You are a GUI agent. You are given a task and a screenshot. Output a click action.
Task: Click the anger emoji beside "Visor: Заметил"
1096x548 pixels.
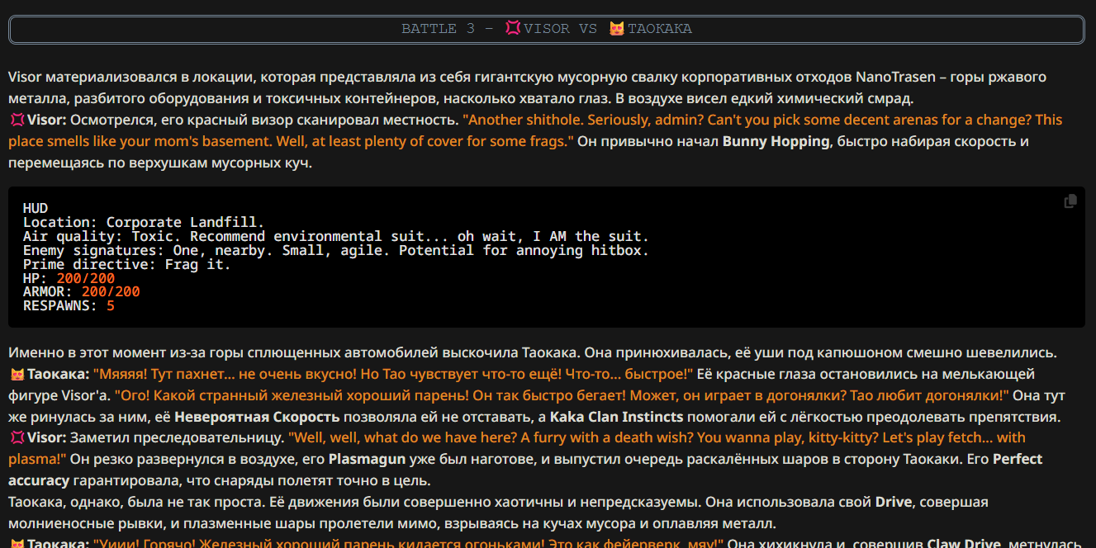(17, 437)
